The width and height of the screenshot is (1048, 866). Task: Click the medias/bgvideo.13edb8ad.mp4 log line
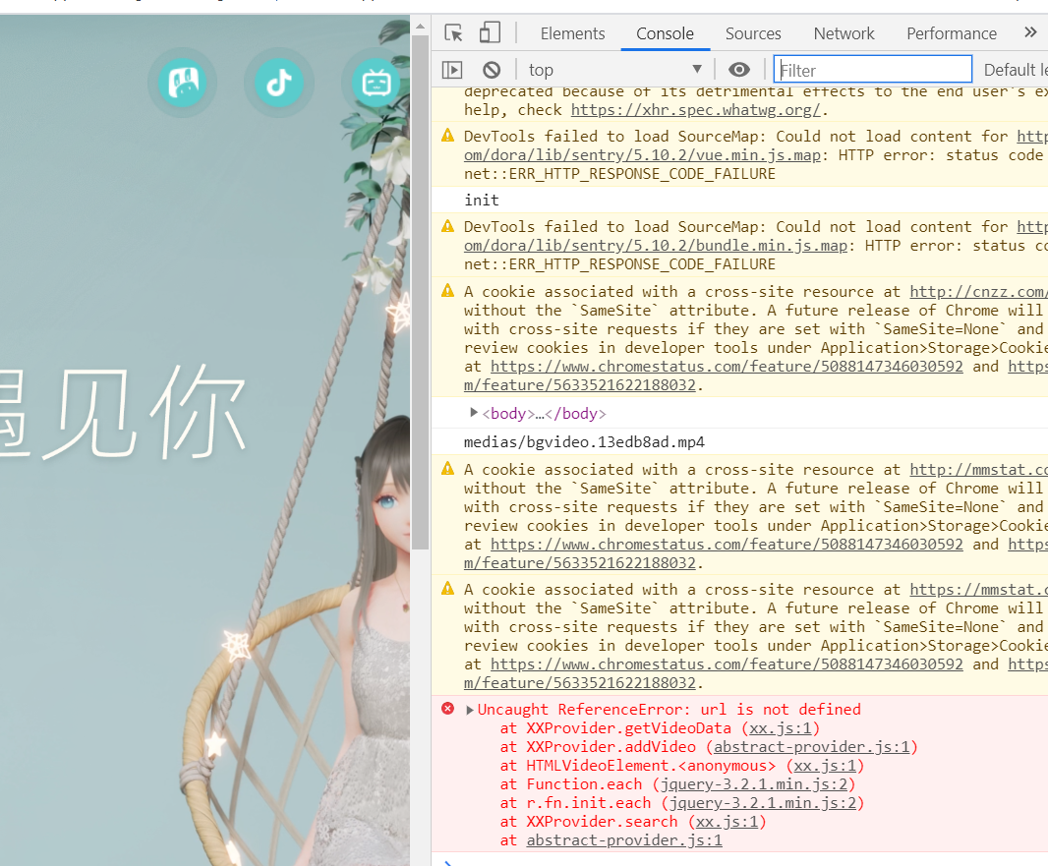pyautogui.click(x=584, y=441)
